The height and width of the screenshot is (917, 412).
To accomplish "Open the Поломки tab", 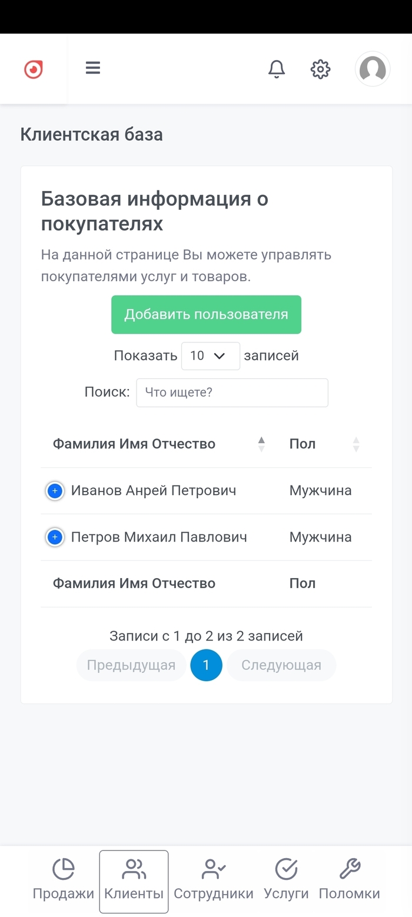I will point(350,880).
